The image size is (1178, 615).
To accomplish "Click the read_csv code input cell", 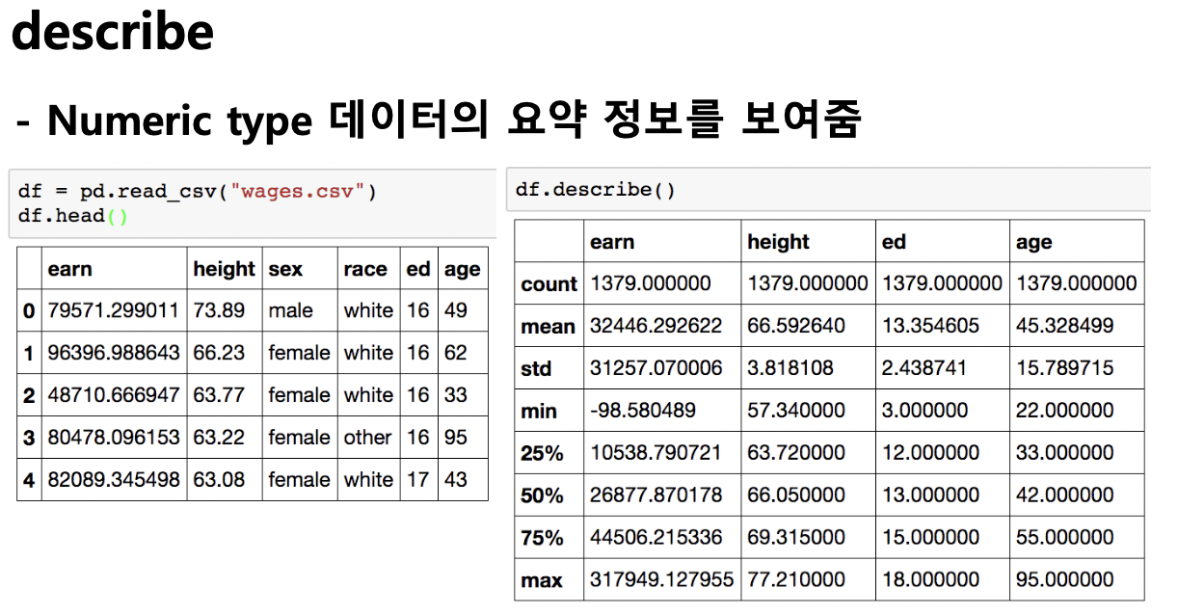I will (x=252, y=204).
